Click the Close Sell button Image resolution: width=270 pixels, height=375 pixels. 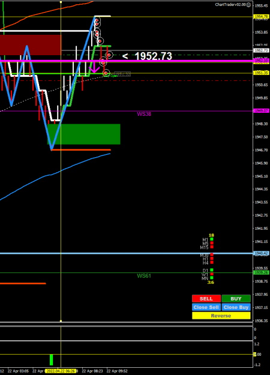click(x=206, y=307)
